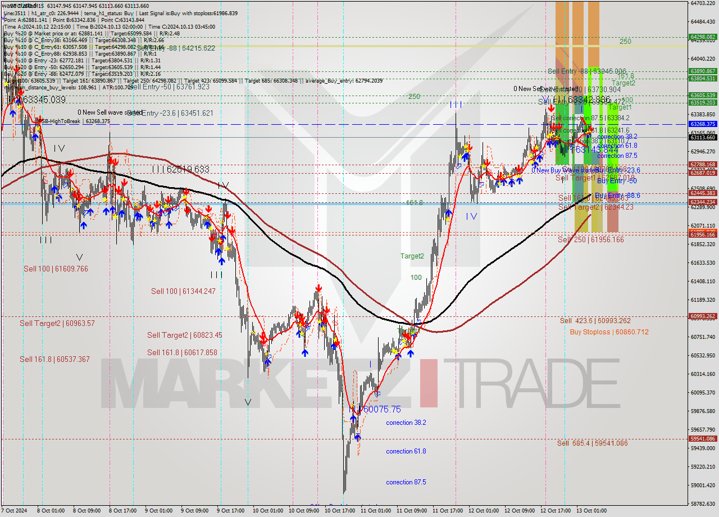This screenshot has width=719, height=517.
Task: Click 'FSB-HighToBreak | 63268.375' label
Action: coord(73,121)
